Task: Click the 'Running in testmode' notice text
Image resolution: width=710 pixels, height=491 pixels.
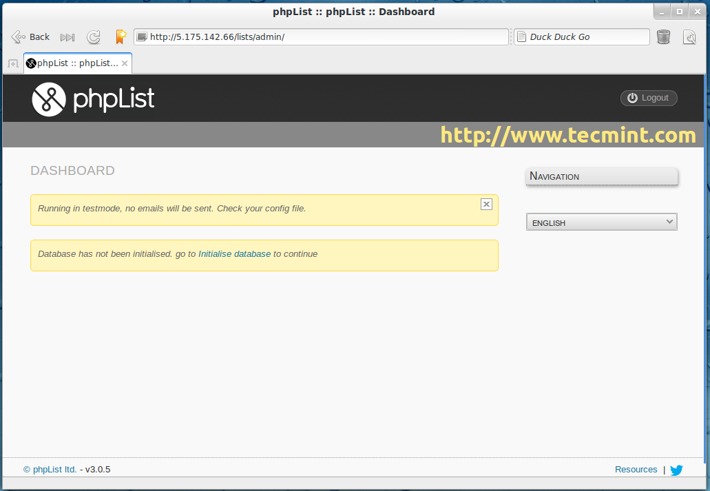Action: pyautogui.click(x=171, y=209)
